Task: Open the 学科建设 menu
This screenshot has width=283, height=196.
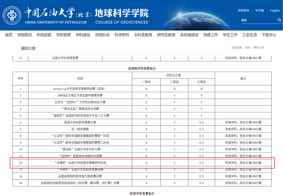Action: tap(83, 35)
